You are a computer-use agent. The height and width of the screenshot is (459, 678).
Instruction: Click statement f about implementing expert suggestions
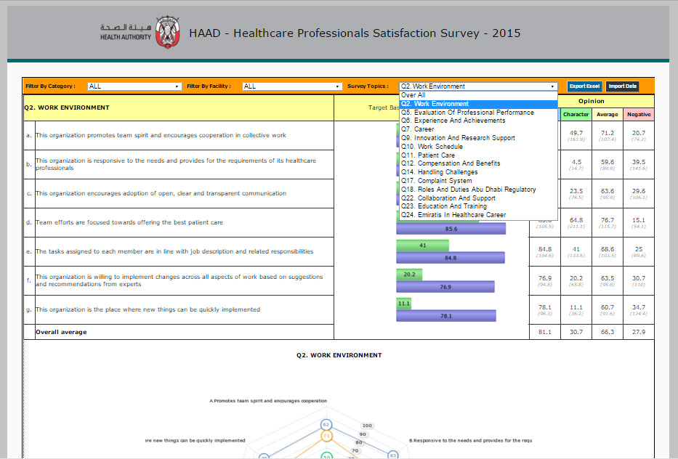179,280
